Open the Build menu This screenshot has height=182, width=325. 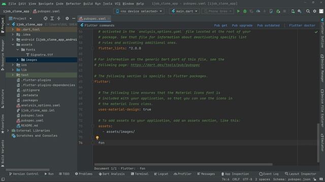(88, 4)
